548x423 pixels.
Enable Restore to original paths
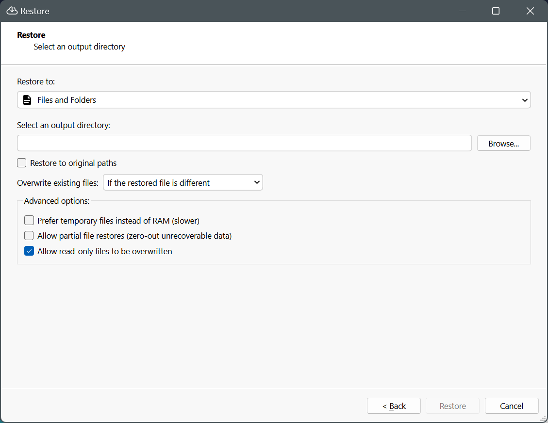click(x=22, y=163)
